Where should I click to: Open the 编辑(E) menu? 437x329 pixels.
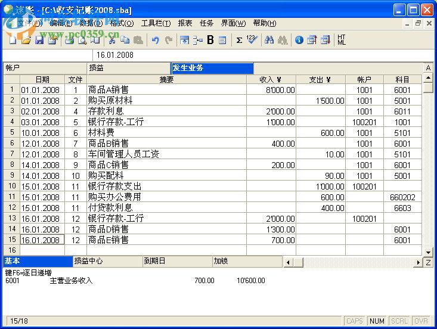pyautogui.click(x=61, y=23)
